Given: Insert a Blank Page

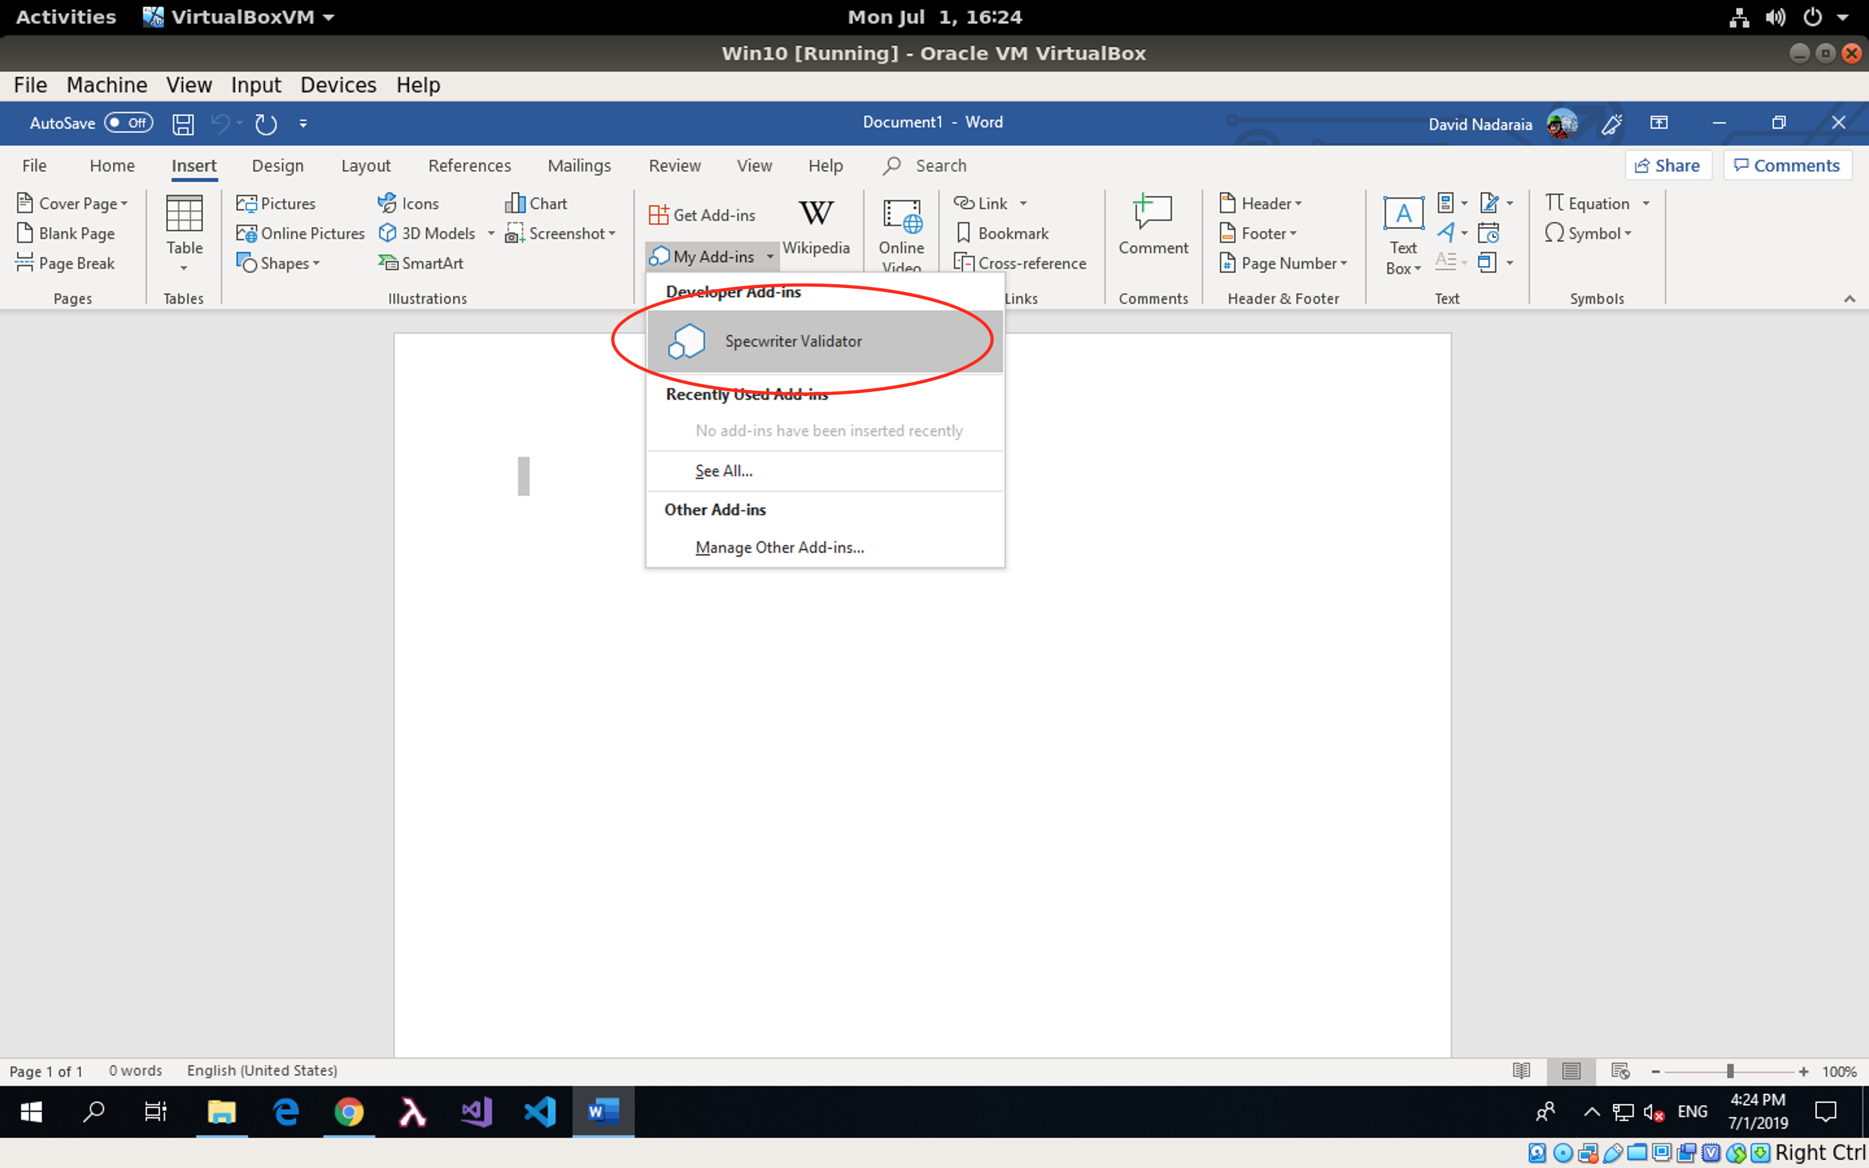Looking at the screenshot, I should point(66,234).
